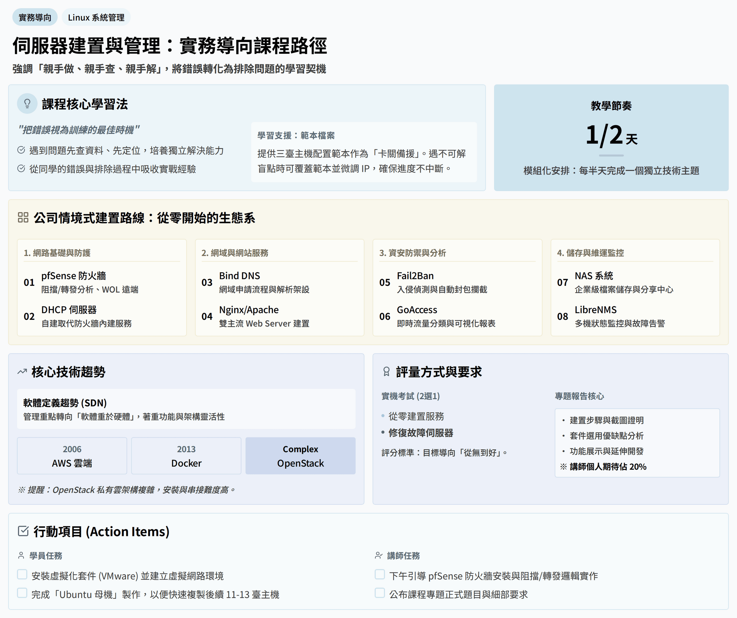
Task: Click the 1/2 天 teaching pace card
Action: click(611, 138)
